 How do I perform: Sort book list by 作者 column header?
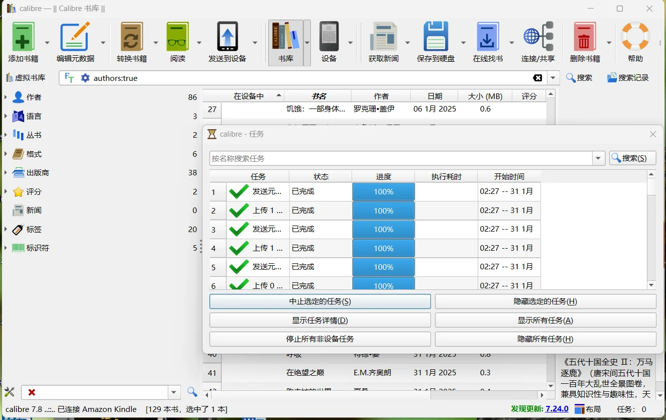coord(381,96)
